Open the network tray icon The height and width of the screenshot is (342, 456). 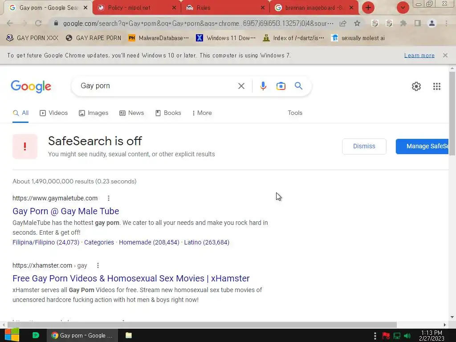(397, 336)
